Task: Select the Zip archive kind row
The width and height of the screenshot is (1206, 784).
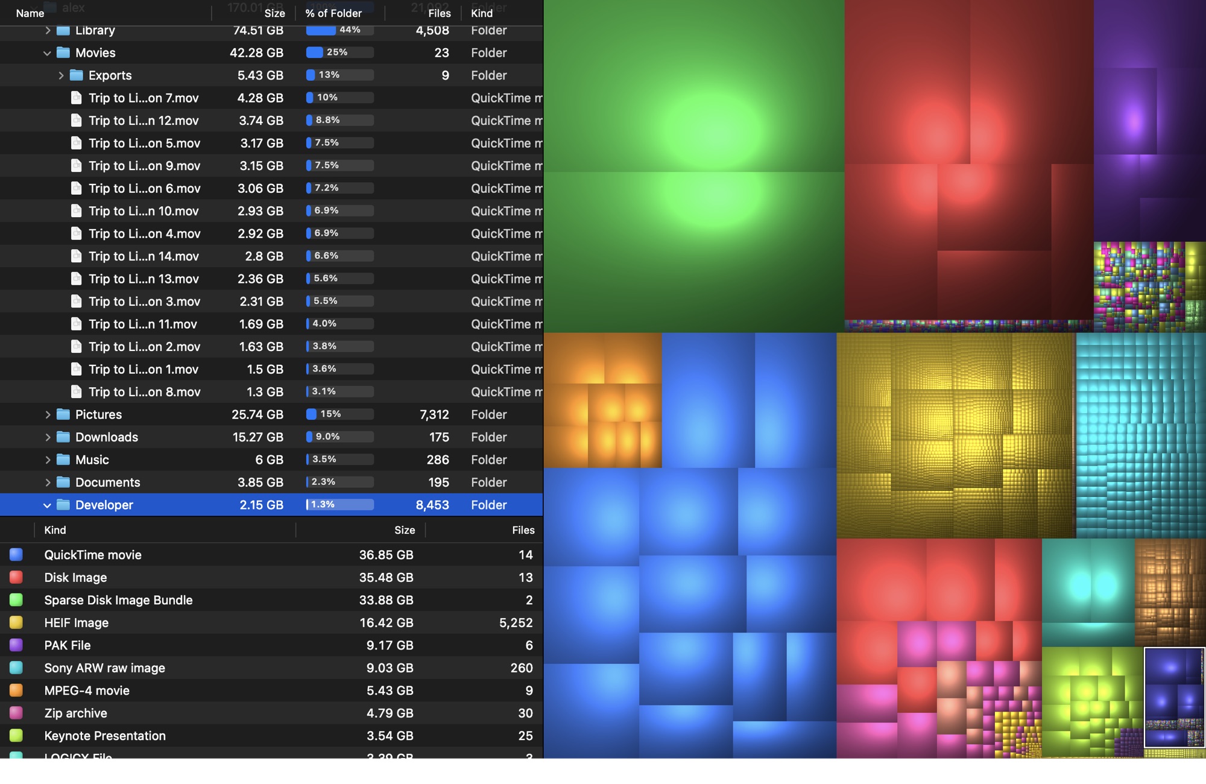Action: pyautogui.click(x=271, y=713)
